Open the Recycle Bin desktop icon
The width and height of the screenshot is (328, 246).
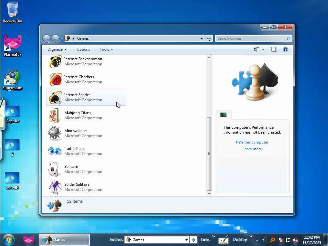coord(12,12)
